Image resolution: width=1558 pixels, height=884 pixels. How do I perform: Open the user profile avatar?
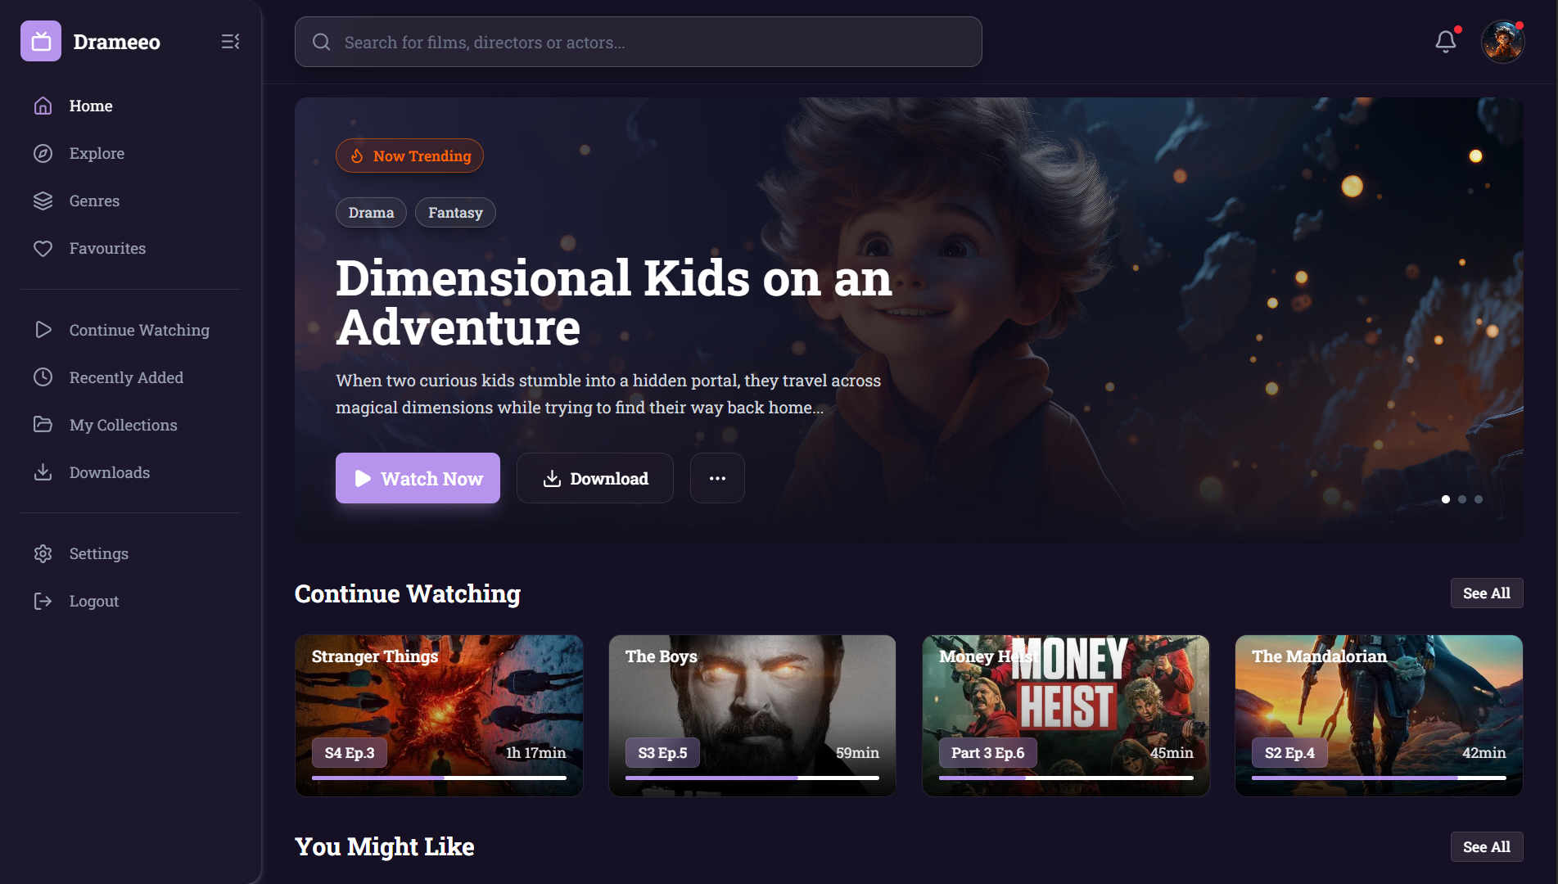[x=1502, y=42]
